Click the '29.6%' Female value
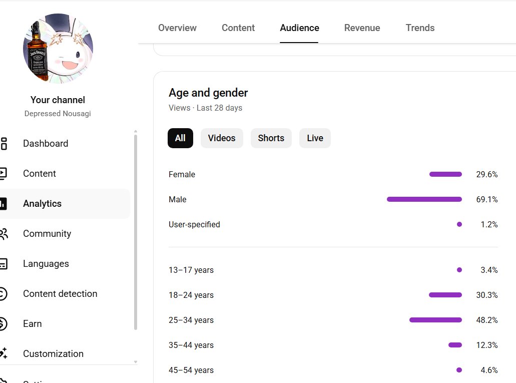Viewport: 516px width, 383px height. pyautogui.click(x=486, y=174)
